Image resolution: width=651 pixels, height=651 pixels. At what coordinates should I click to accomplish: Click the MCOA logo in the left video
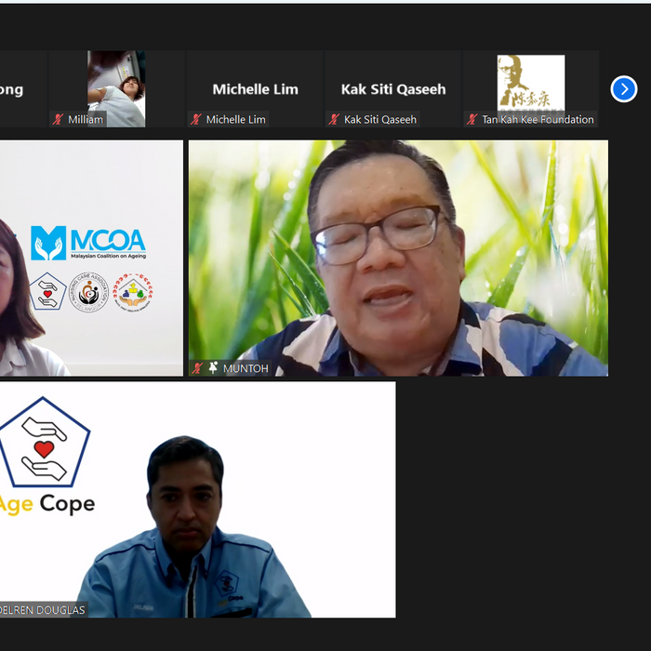coord(87,243)
